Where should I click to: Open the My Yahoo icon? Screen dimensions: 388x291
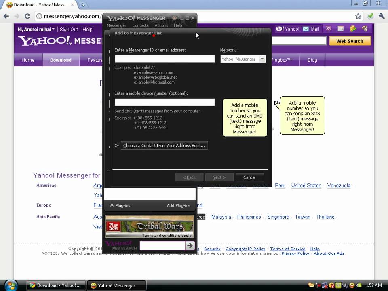click(x=328, y=28)
